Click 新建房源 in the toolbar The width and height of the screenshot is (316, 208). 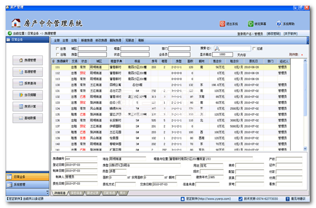click(x=87, y=40)
